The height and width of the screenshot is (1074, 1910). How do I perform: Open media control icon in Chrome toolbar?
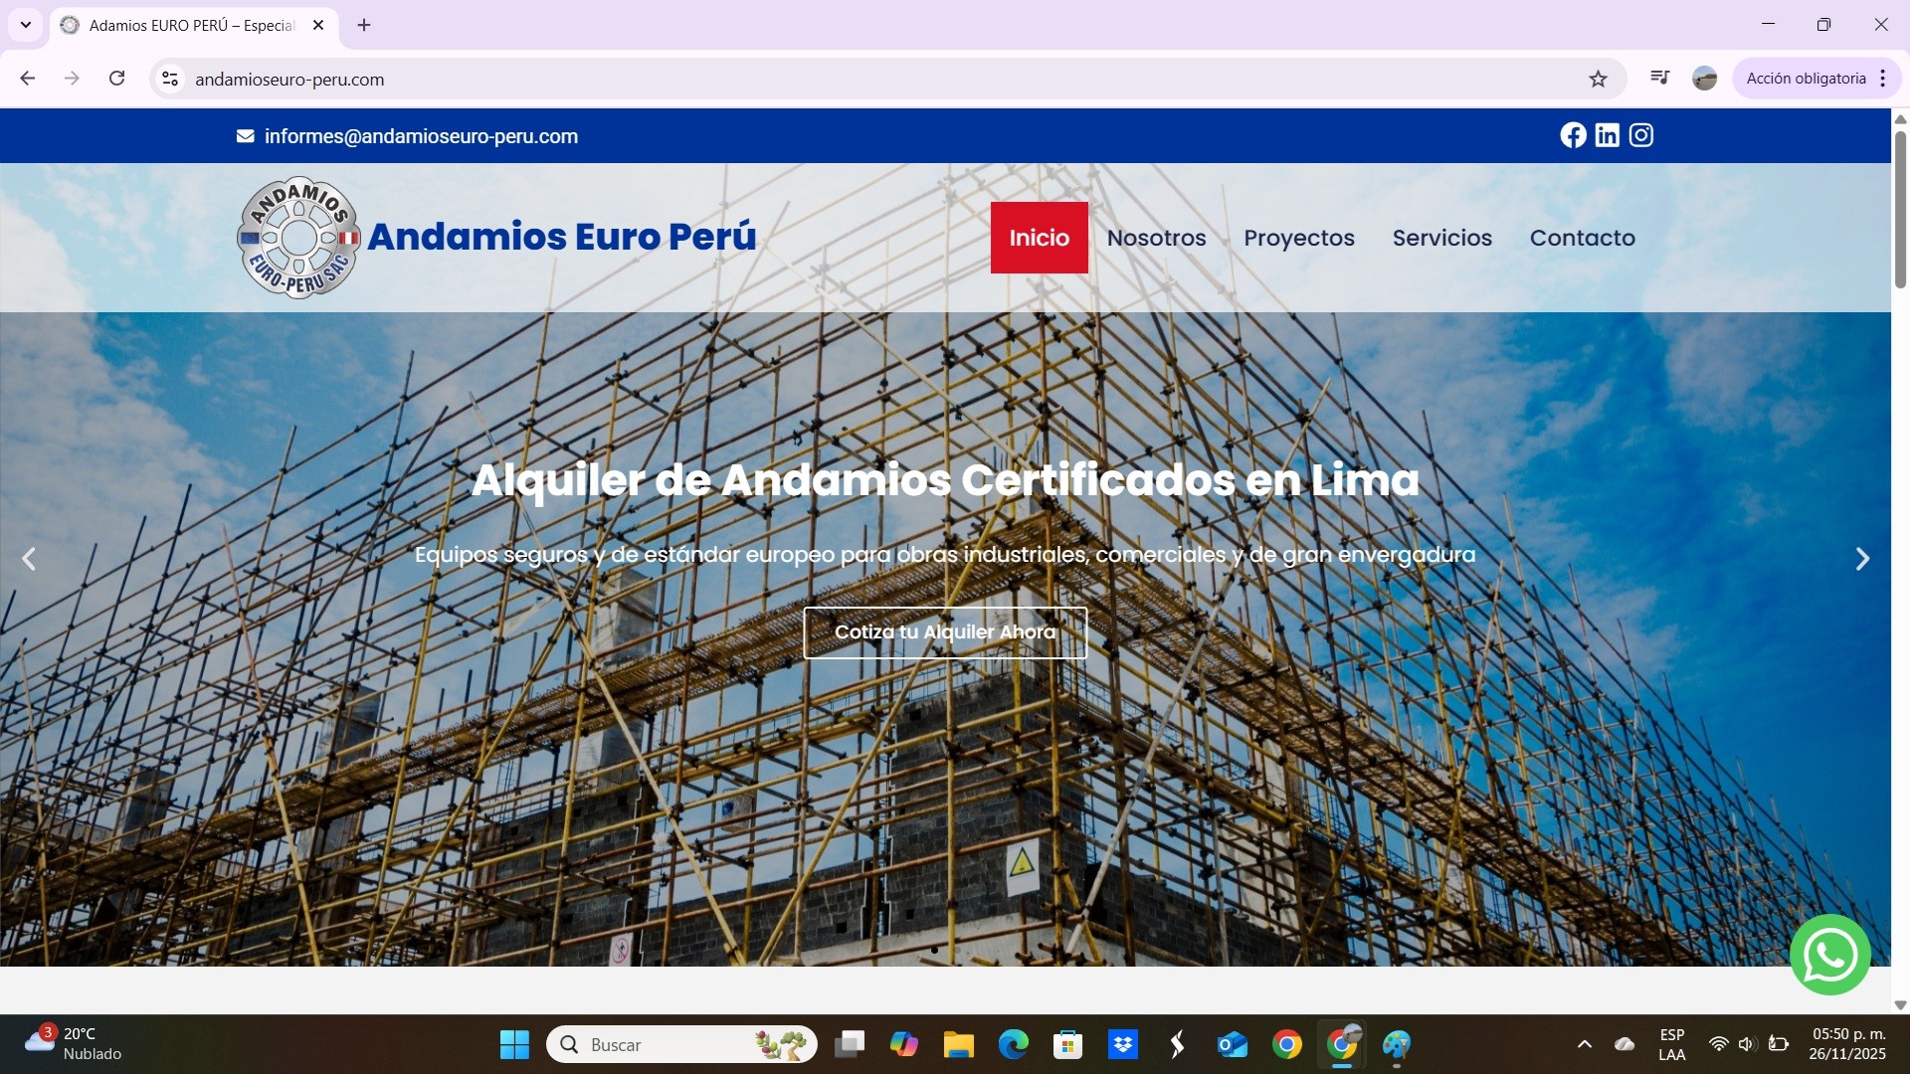pyautogui.click(x=1659, y=78)
